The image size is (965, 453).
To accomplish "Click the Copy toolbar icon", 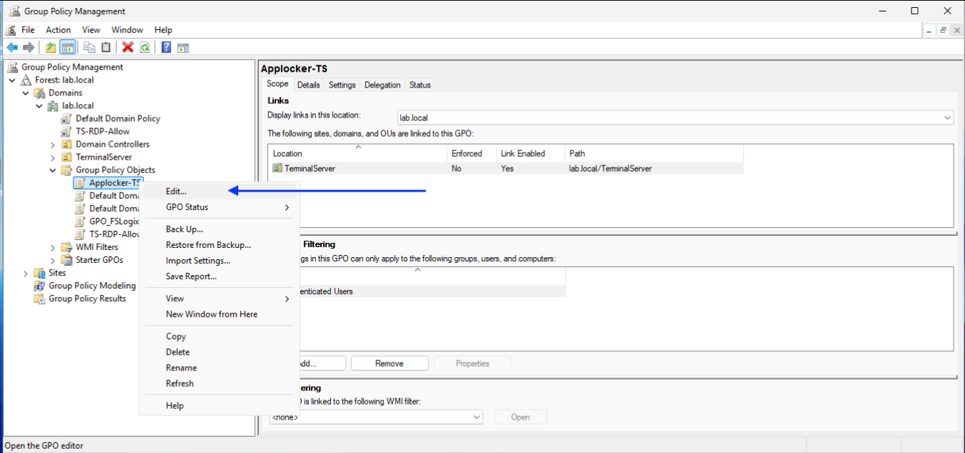I will [89, 48].
